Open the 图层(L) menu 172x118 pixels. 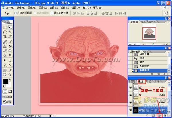43,8
